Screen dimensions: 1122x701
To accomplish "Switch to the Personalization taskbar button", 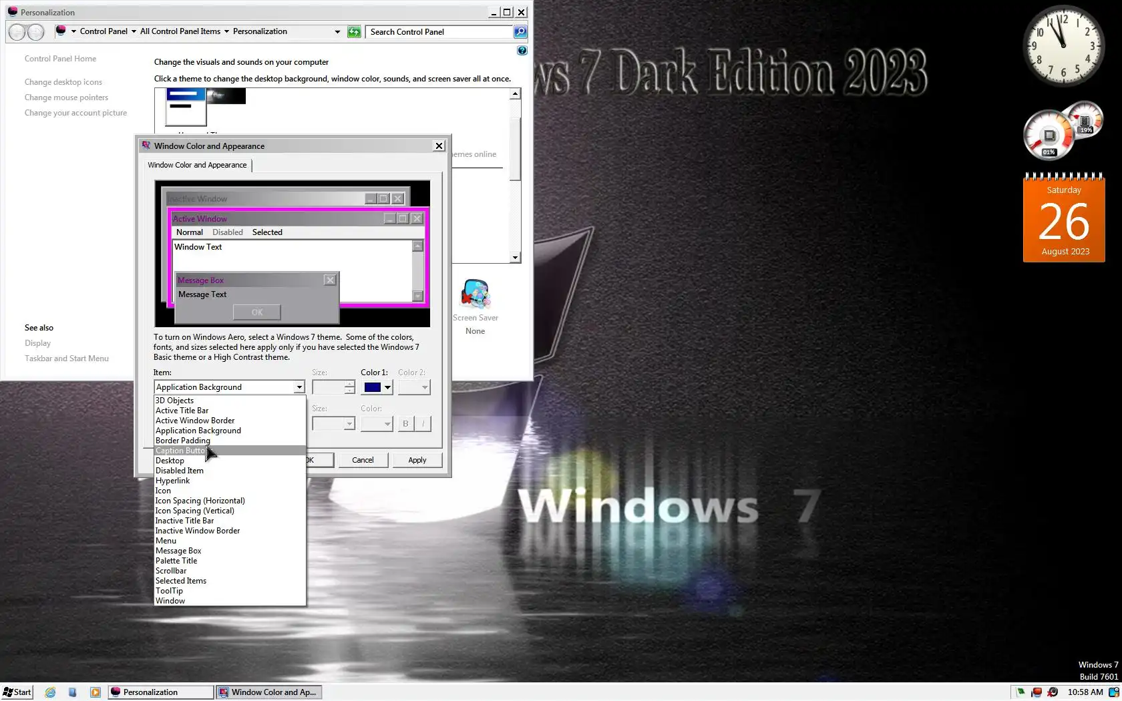I will 161,692.
